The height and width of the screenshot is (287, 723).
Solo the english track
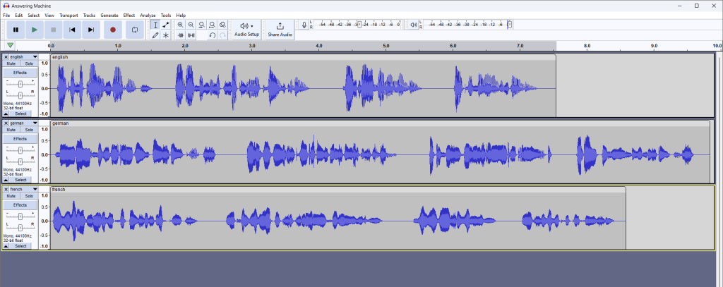(29, 63)
